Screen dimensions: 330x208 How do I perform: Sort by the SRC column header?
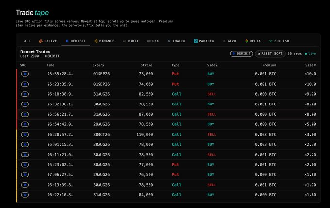click(23, 65)
